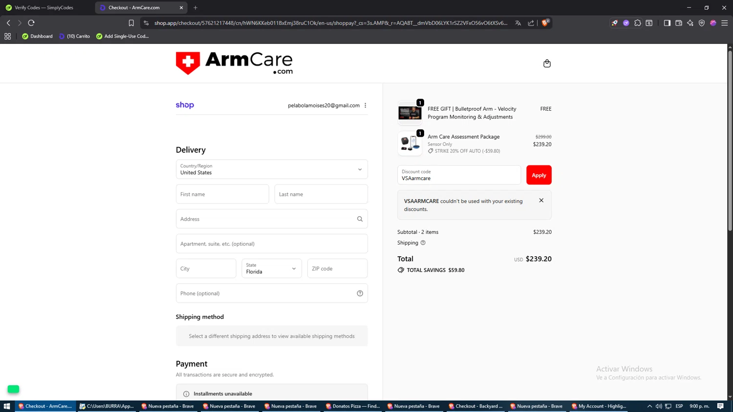Screen dimensions: 733x412
Task: Open the (10) Carrito bookmark
Action: 74,36
